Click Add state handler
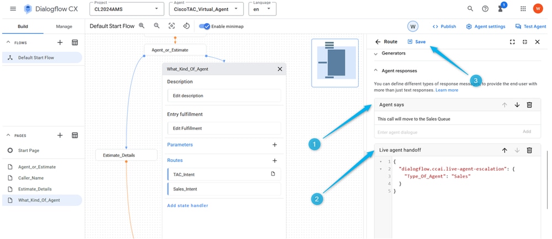 188,205
